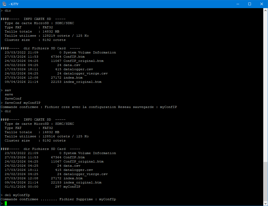Click the scrollbar down arrow

click(x=265, y=203)
